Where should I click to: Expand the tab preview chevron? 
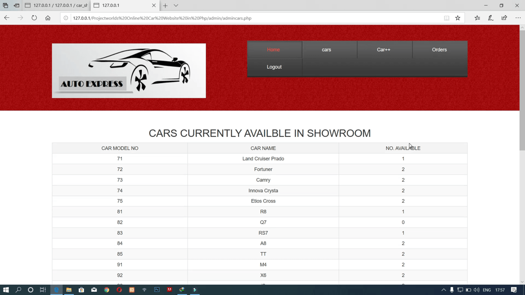pyautogui.click(x=176, y=6)
